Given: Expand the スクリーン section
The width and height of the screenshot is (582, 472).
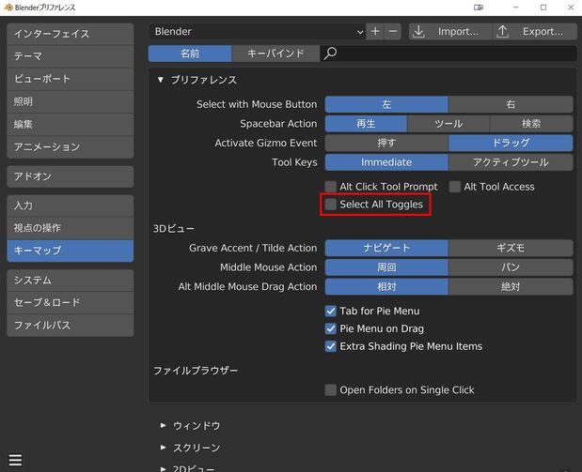Looking at the screenshot, I should [x=163, y=448].
